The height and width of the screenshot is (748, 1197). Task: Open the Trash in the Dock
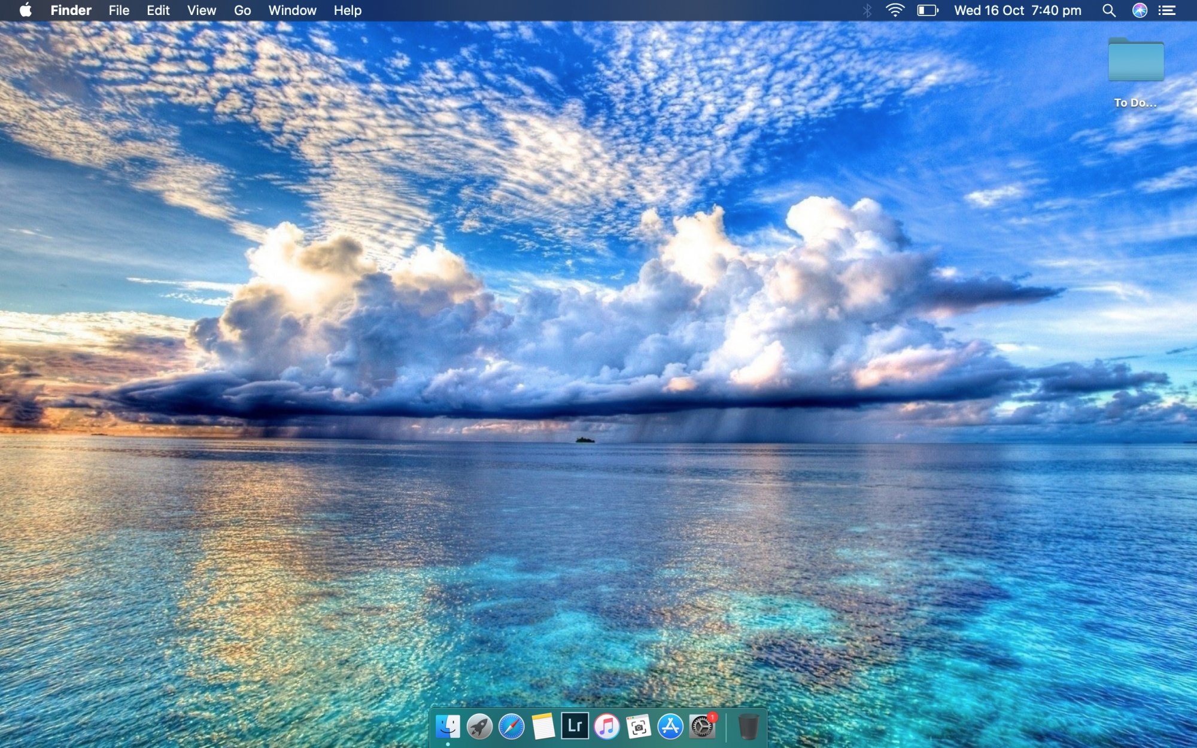pyautogui.click(x=748, y=726)
